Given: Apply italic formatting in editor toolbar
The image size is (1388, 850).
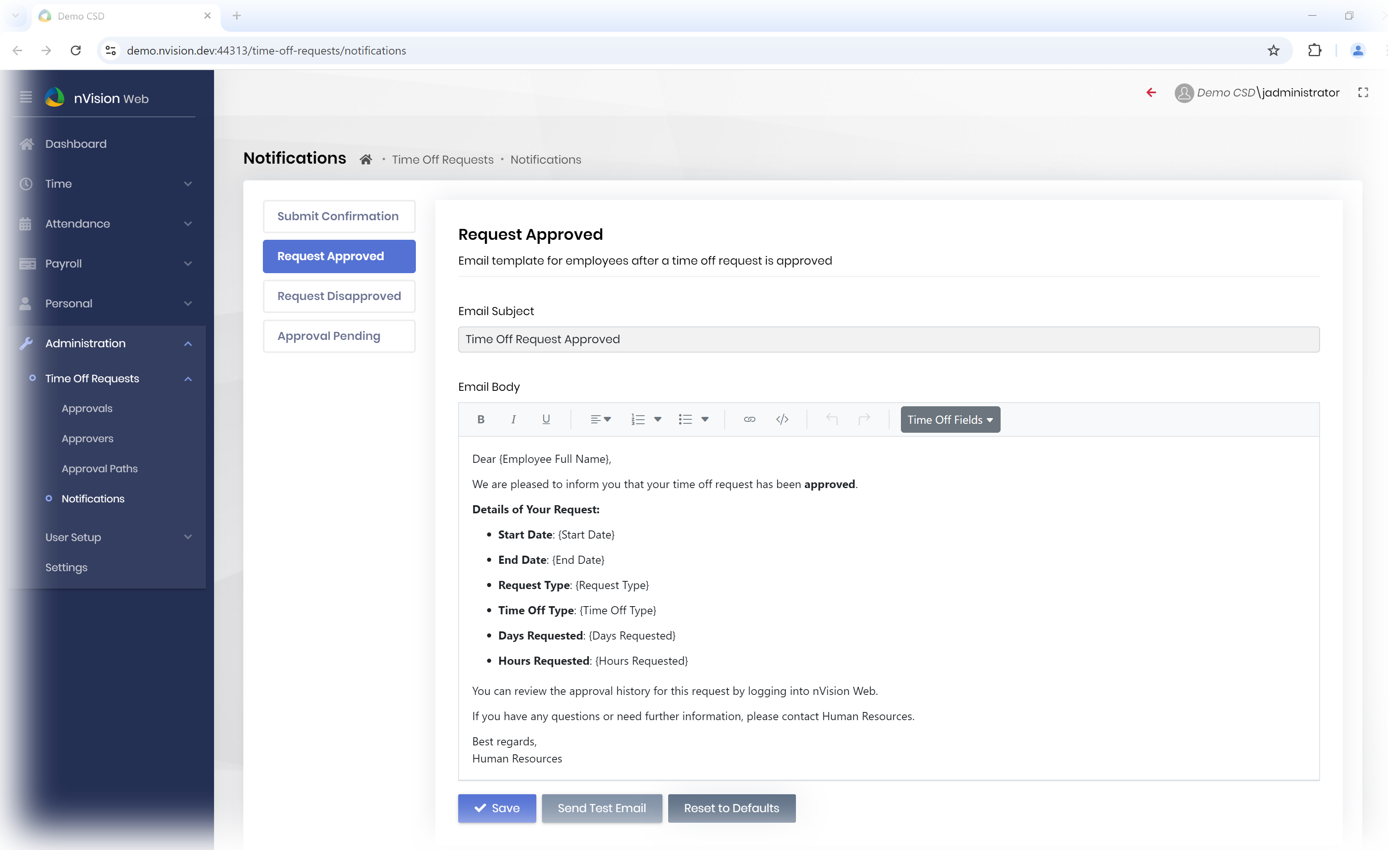Looking at the screenshot, I should pyautogui.click(x=513, y=419).
